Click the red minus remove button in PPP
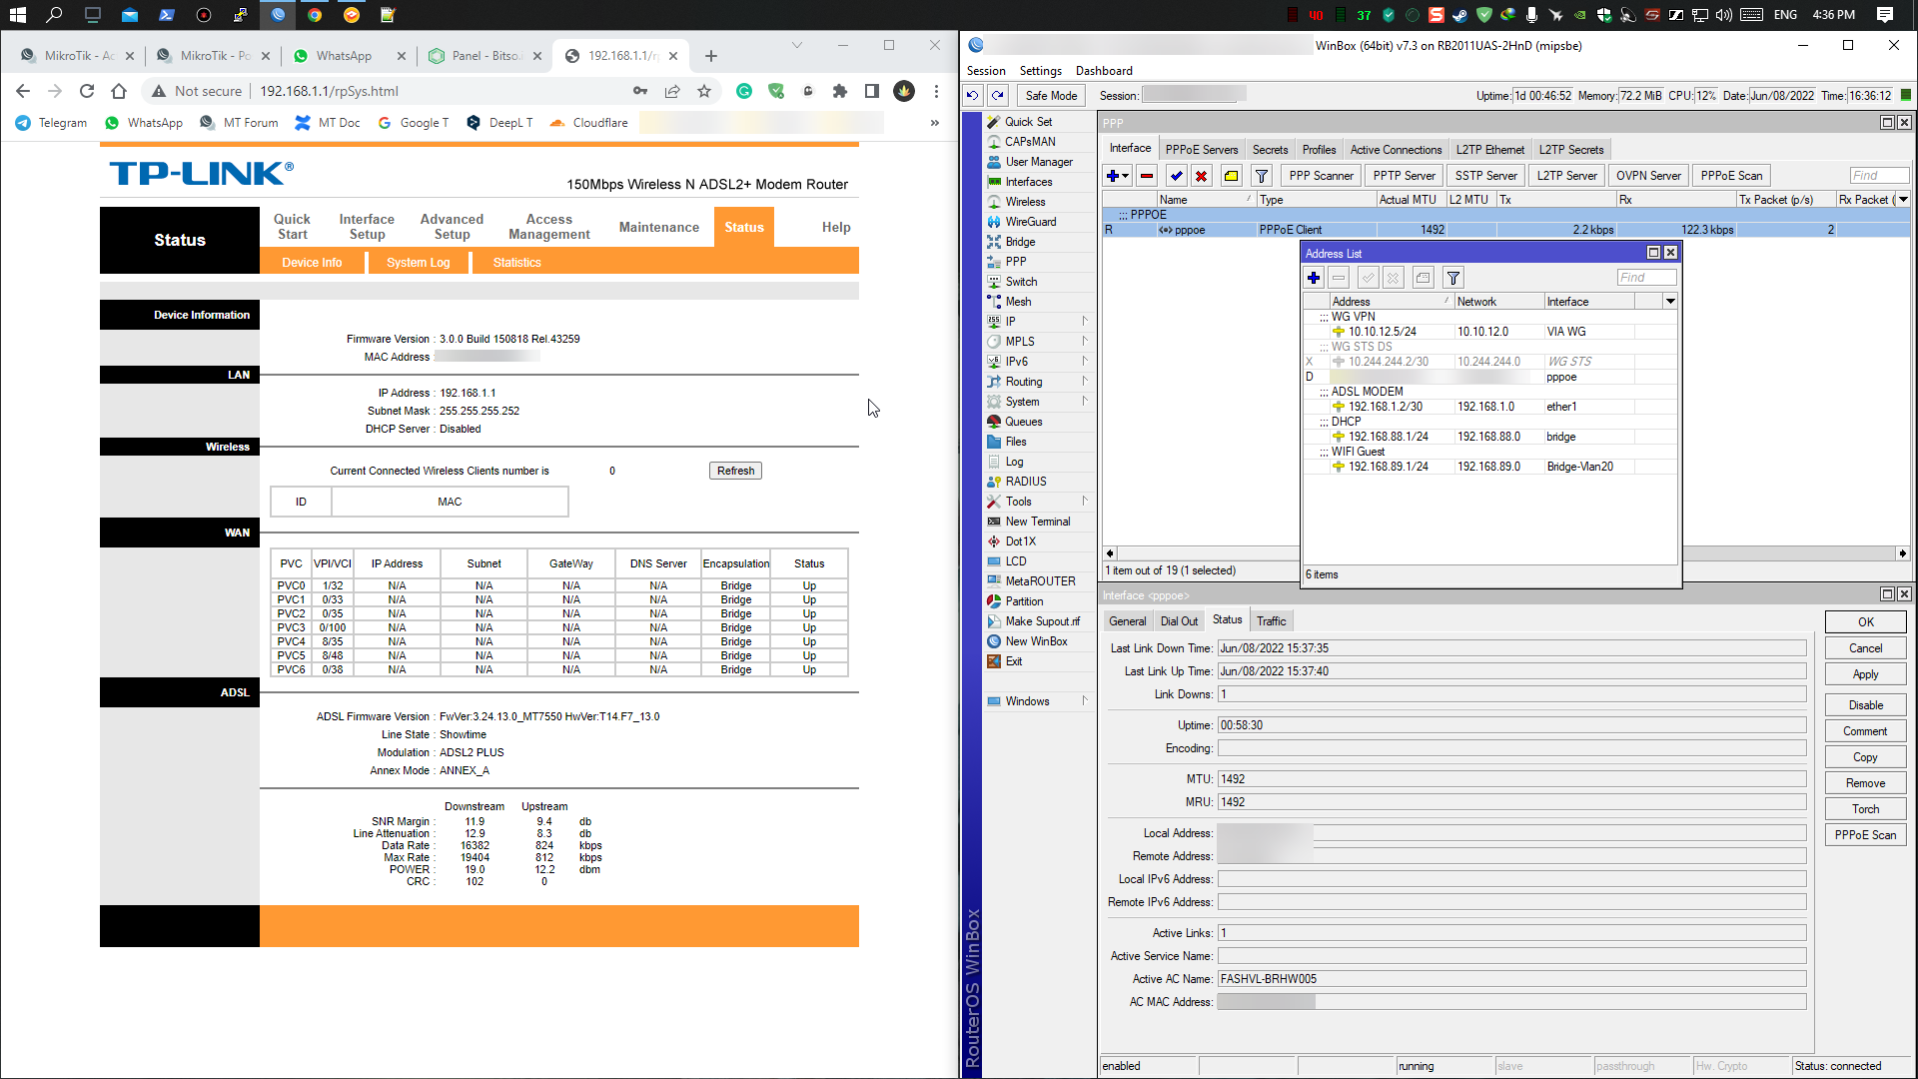Screen dimensions: 1918x1079 pos(1147,176)
